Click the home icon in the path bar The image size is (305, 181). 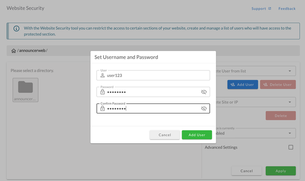(x=13, y=51)
